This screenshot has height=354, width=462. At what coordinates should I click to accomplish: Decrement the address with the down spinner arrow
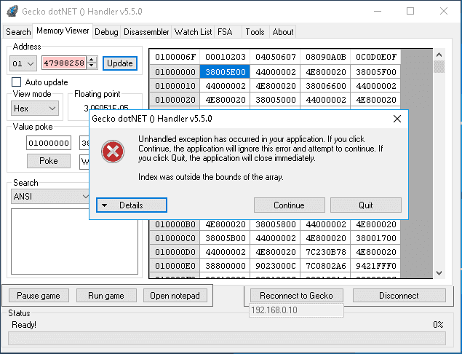pos(92,66)
